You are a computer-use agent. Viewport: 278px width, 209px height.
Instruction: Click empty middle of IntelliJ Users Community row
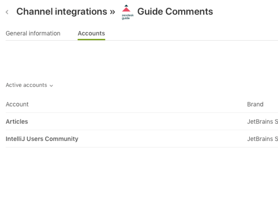pyautogui.click(x=163, y=139)
